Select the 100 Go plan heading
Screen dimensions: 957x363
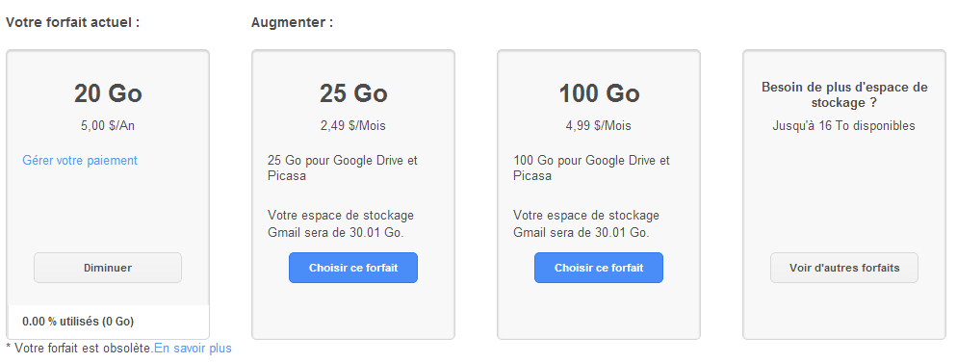(599, 94)
